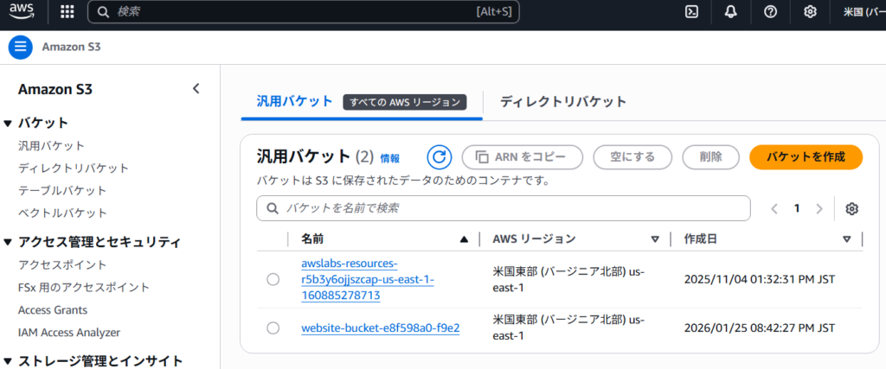Toggle the blue hamburger navigation menu

20,47
